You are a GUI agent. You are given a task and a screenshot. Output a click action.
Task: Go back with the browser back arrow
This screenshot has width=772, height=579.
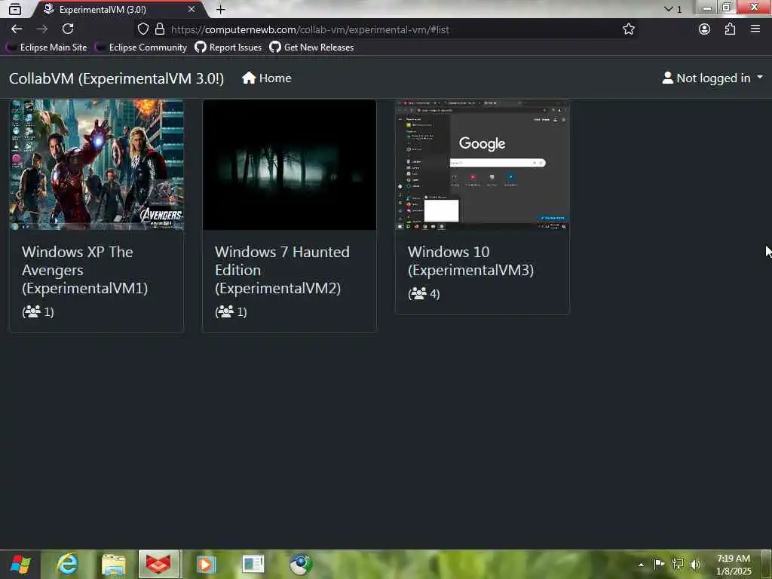pos(17,29)
